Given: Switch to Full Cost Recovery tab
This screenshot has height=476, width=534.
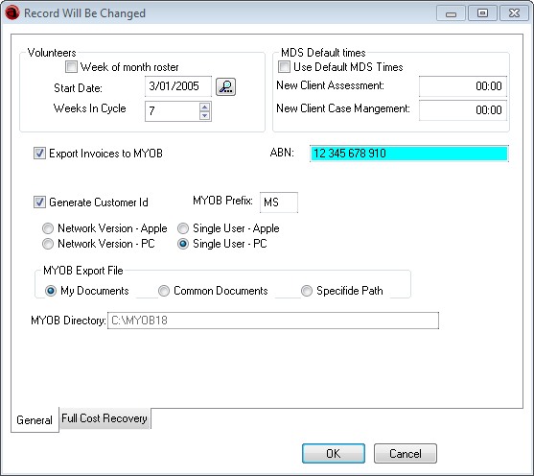Looking at the screenshot, I should point(104,418).
